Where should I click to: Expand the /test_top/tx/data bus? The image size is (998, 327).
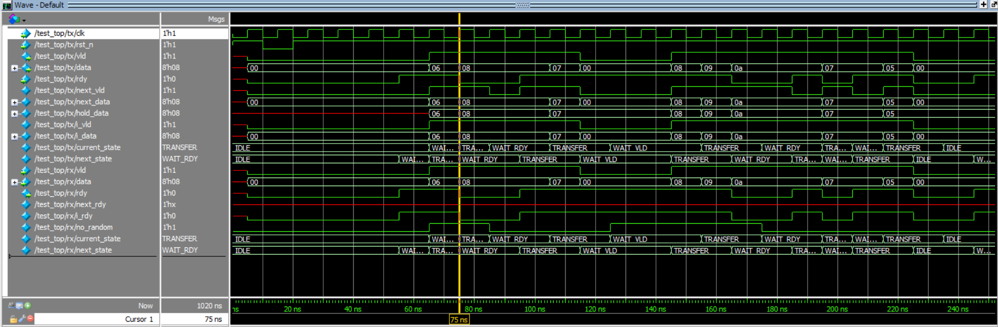14,68
